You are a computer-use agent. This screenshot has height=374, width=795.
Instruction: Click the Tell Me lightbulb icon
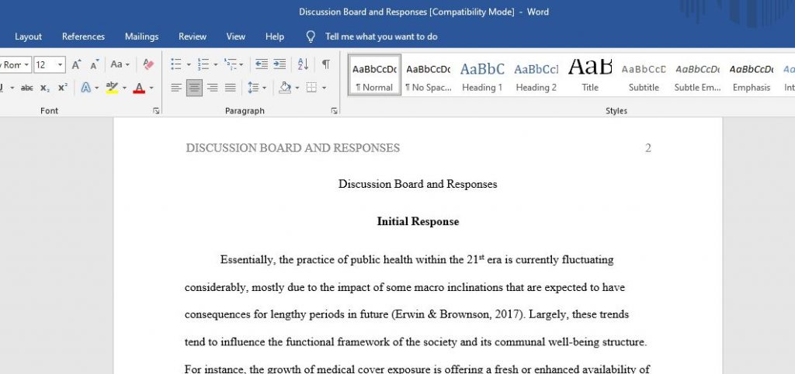click(x=311, y=36)
